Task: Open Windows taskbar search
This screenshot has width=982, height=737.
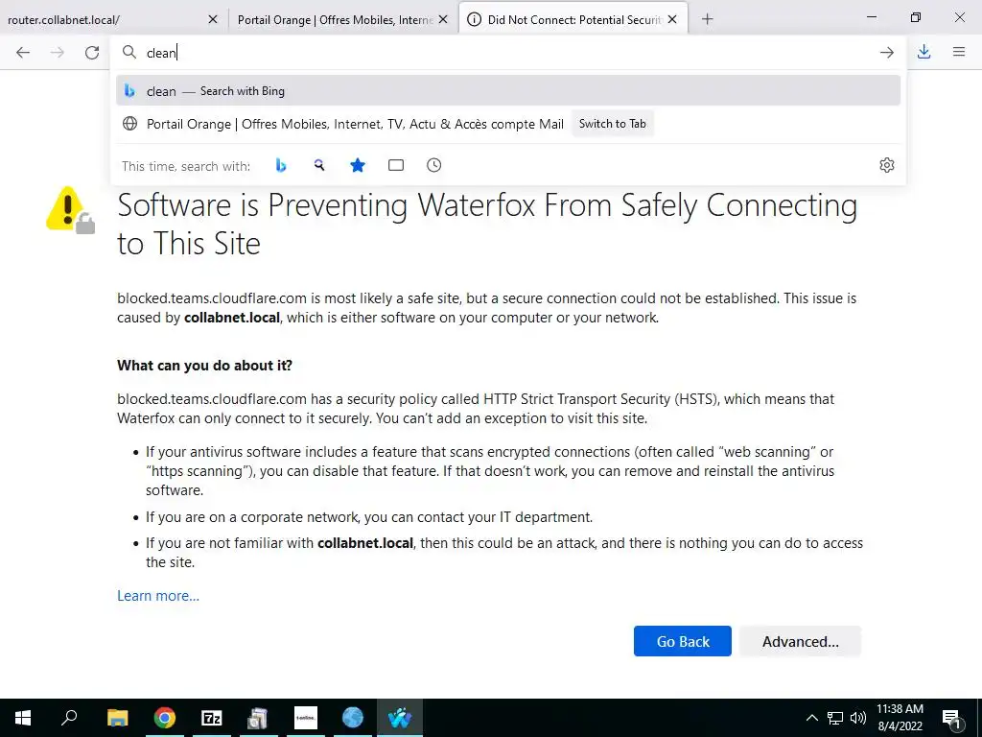Action: pos(69,718)
